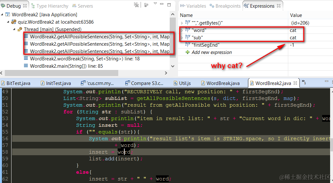The width and height of the screenshot is (333, 183).
Task: Select the WordBreak2.wordBreak line 18 stack frame
Action: point(85,58)
